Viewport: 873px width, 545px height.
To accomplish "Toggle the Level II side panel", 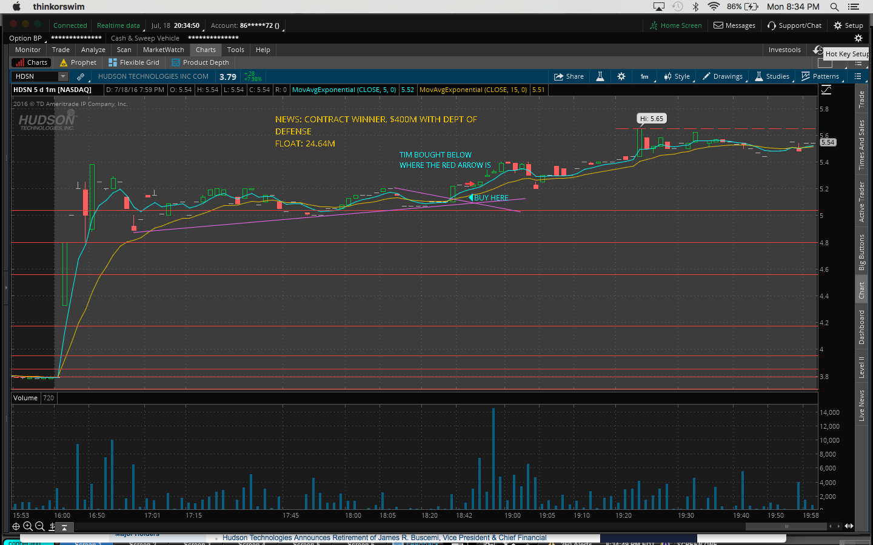I will click(x=861, y=367).
